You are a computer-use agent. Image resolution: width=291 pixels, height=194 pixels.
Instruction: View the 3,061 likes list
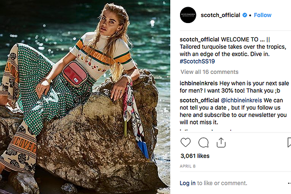(195, 156)
